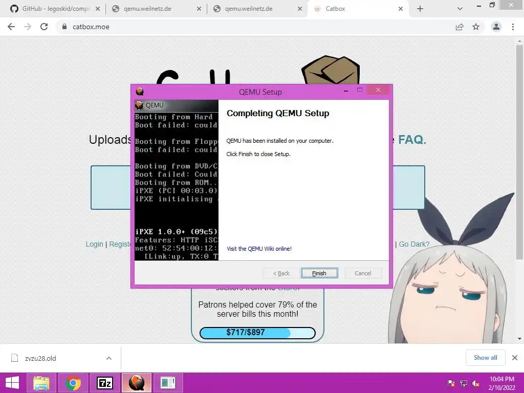Close the Chrome downloads bar
The height and width of the screenshot is (393, 524).
(x=515, y=358)
